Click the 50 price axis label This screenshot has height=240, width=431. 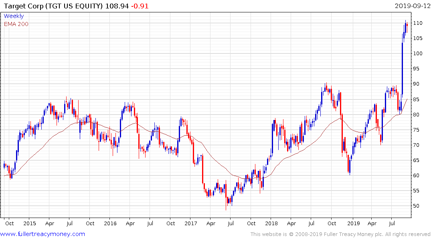coord(416,206)
